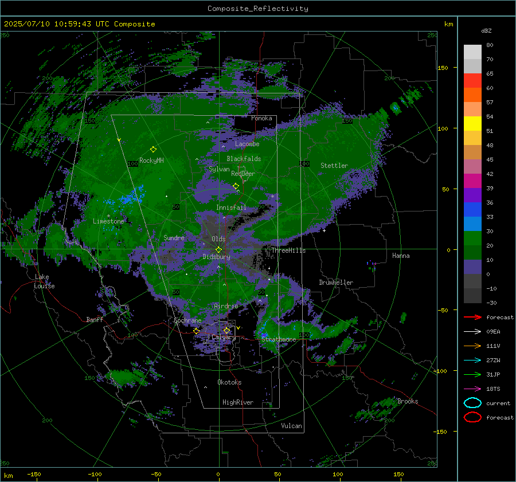Click the Strathmore city label
516x482 pixels.
279,339
